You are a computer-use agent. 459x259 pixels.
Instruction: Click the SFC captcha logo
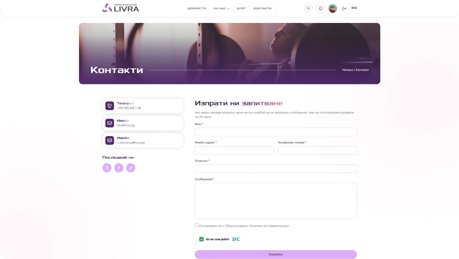point(236,239)
